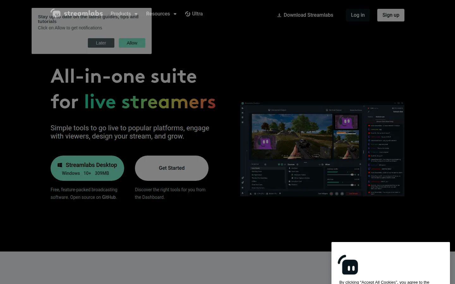Click the Streamlabs Desktop app screenshot
Screen dimensions: 455x284
322,149
